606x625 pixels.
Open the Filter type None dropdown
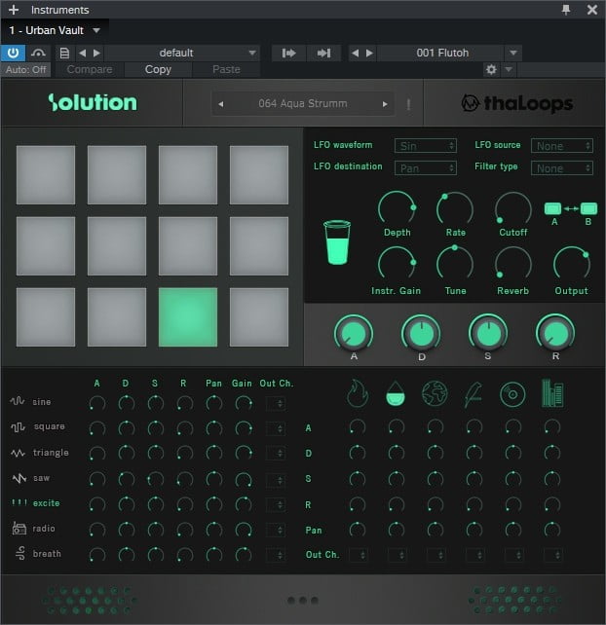pos(562,168)
